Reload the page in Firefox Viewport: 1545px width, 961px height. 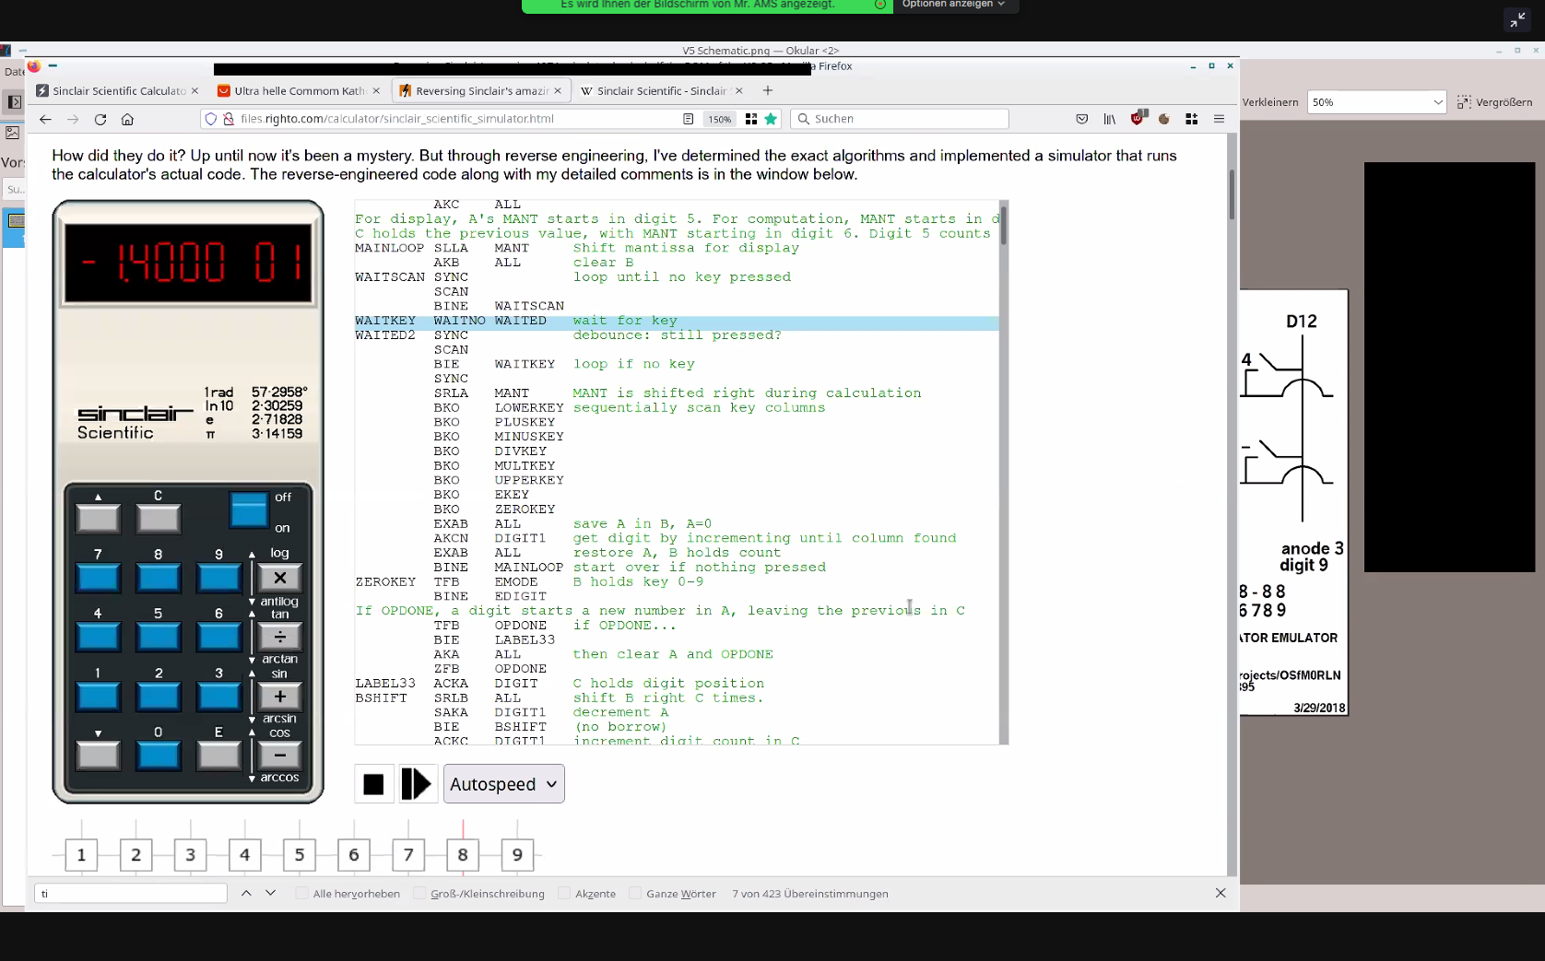100,119
